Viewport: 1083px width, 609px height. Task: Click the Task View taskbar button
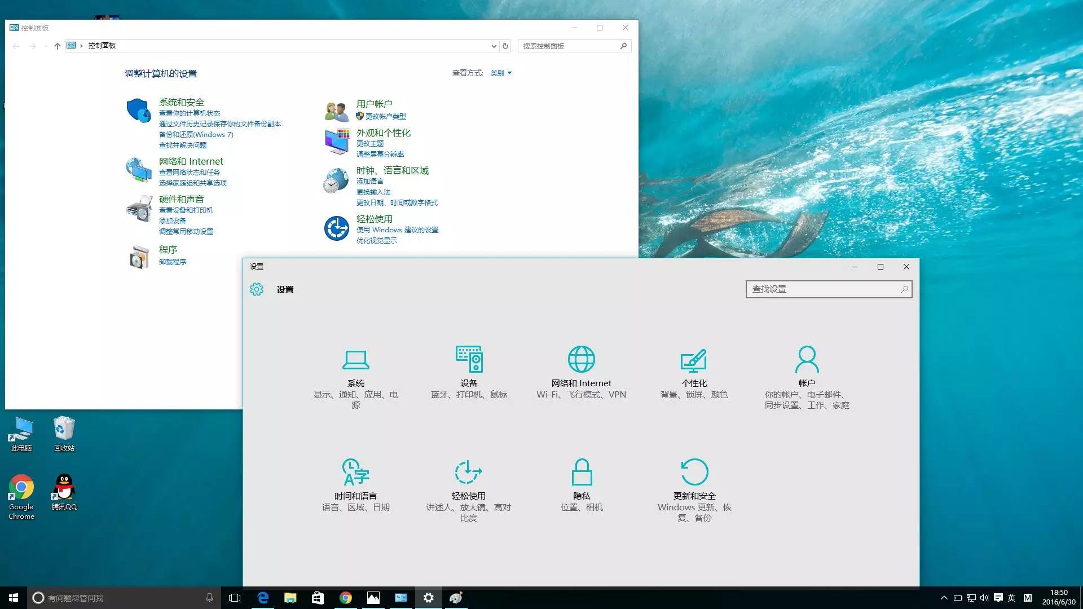[x=235, y=598]
